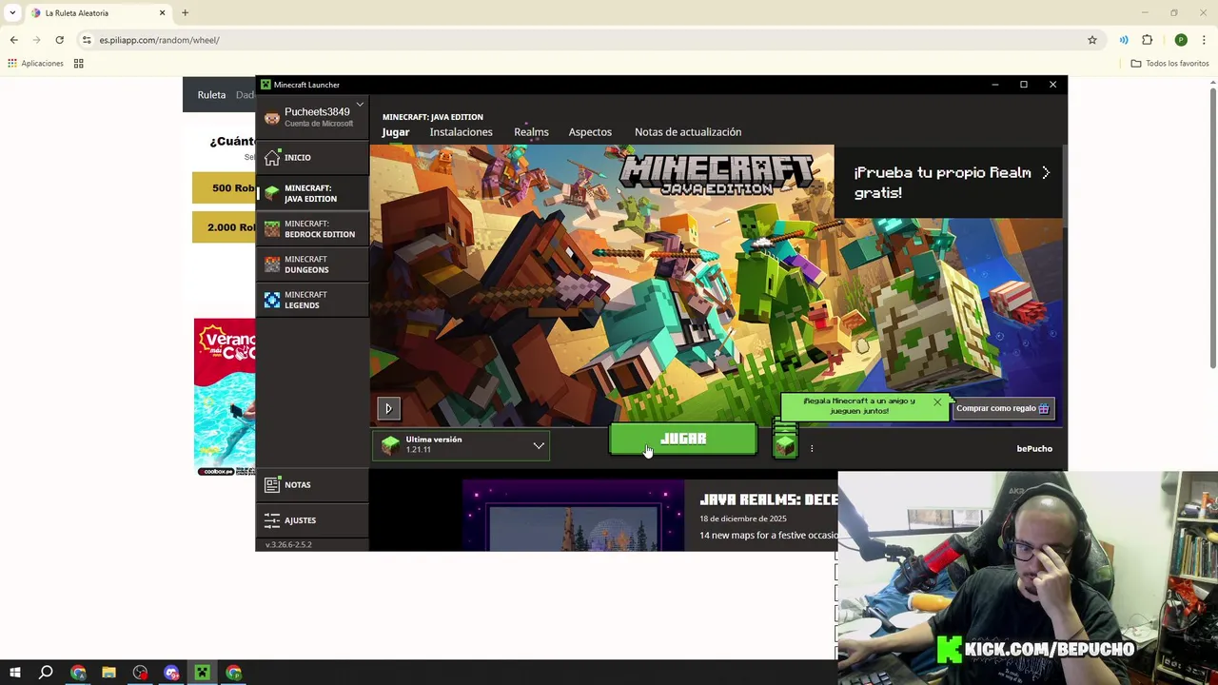Open the Aspectos tab
The height and width of the screenshot is (685, 1218).
590,132
